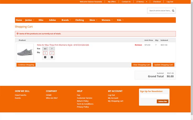The height and width of the screenshot is (120, 193).
Task: Edit the quantity field for size 6.5
Action: [45, 53]
